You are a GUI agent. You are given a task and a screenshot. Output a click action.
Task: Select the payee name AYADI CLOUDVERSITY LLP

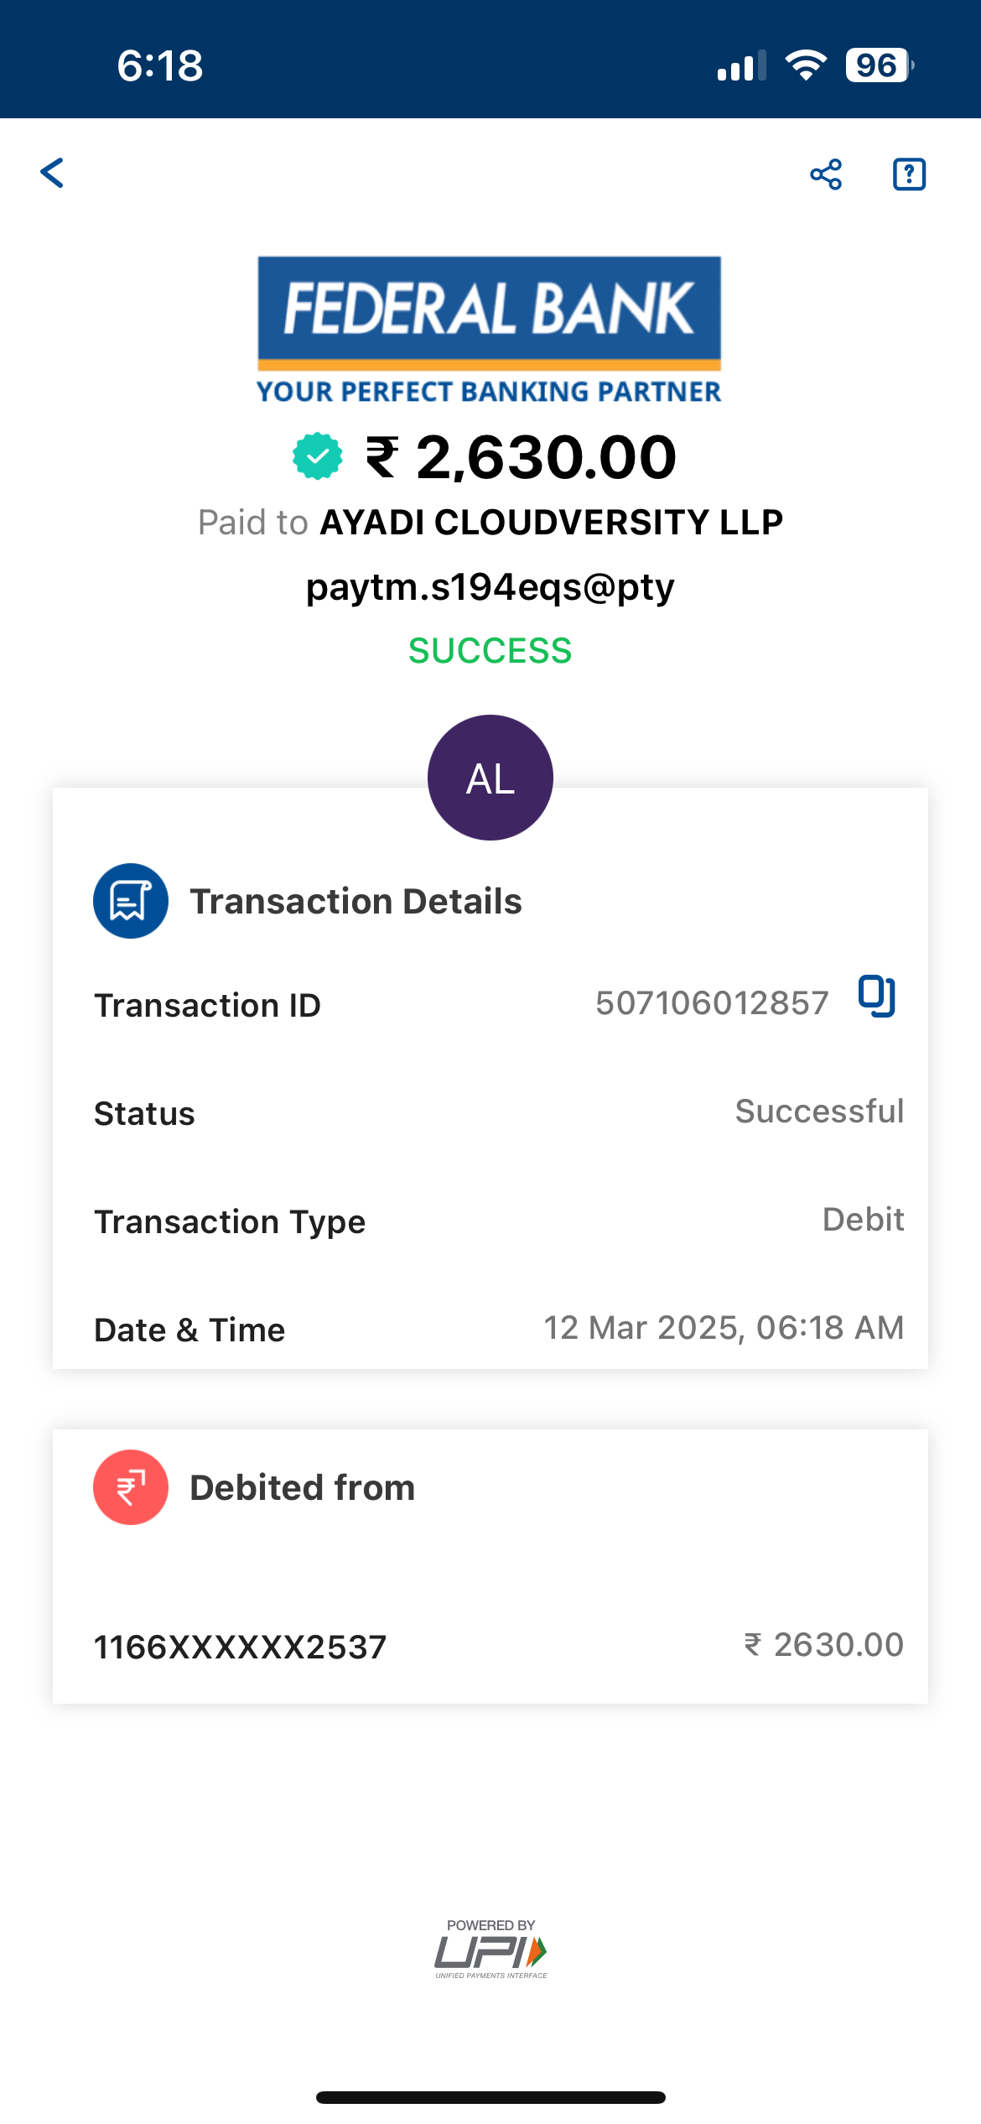(x=552, y=523)
